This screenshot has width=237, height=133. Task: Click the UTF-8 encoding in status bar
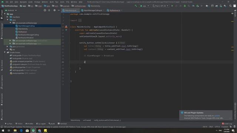(x=217, y=127)
